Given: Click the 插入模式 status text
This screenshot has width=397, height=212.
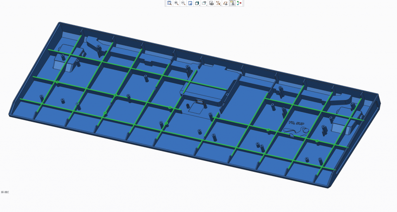Looking at the screenshot, I should coord(5,192).
